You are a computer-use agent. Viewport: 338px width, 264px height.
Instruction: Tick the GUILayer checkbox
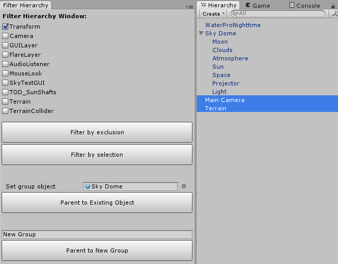[x=5, y=45]
